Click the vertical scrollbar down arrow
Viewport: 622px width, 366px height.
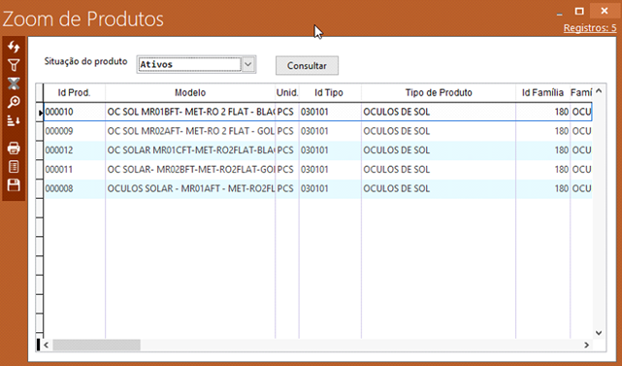point(599,333)
